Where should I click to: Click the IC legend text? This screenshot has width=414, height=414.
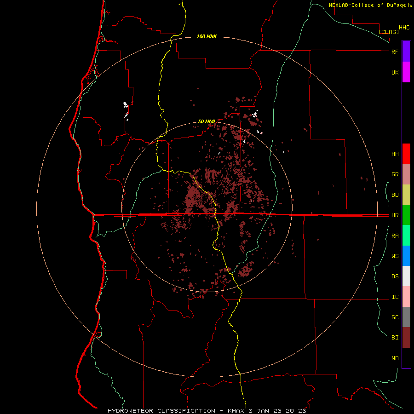pyautogui.click(x=395, y=297)
